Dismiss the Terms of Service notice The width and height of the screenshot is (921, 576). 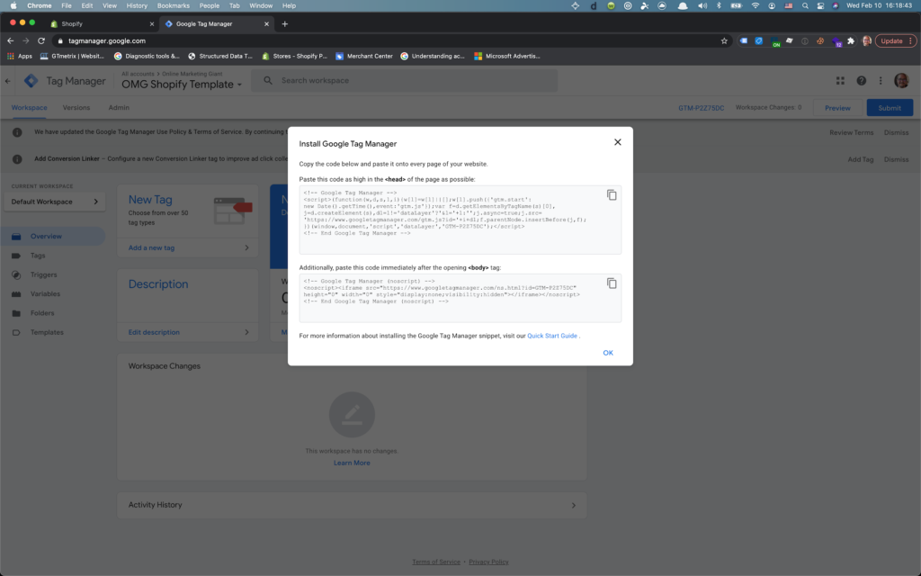click(897, 132)
